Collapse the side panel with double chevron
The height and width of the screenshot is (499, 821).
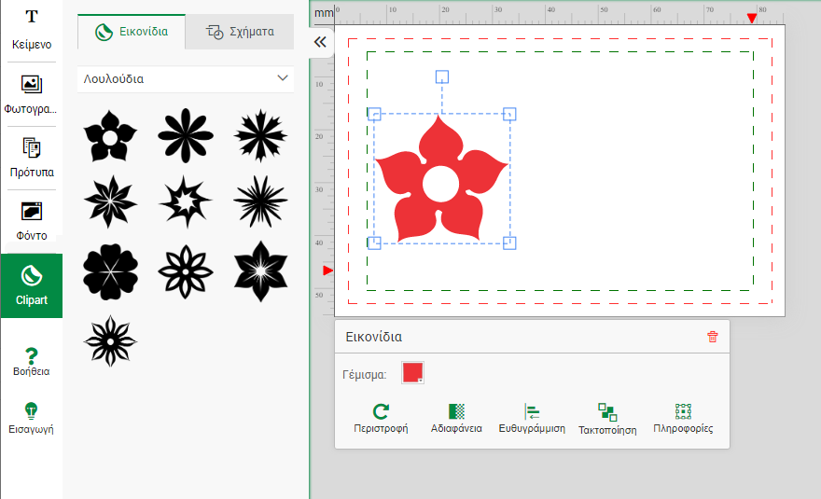[320, 42]
